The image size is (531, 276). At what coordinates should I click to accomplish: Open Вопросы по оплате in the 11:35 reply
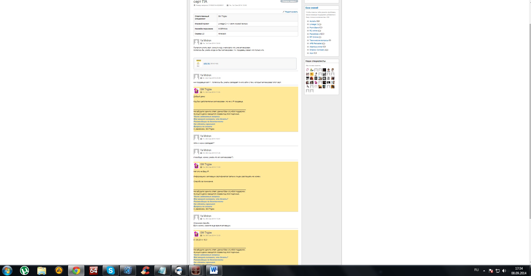203,127
